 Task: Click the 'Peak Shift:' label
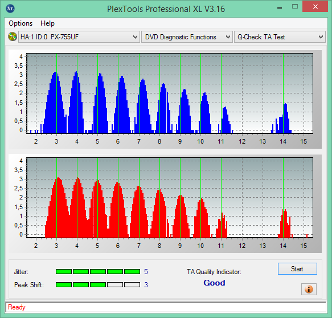(x=29, y=285)
